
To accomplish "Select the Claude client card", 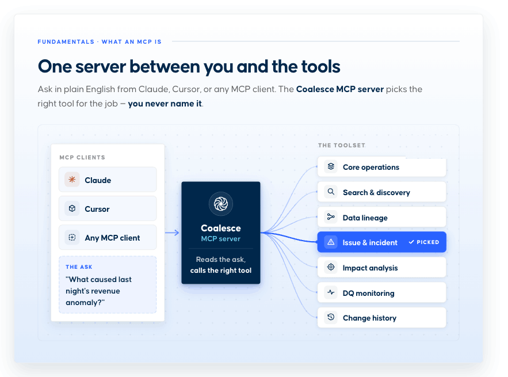I will tap(108, 180).
